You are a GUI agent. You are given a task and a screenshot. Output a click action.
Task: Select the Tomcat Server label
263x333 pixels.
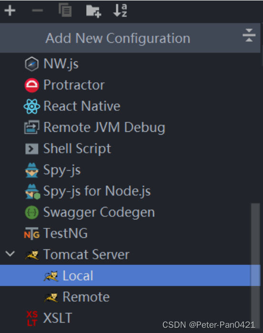tap(86, 255)
